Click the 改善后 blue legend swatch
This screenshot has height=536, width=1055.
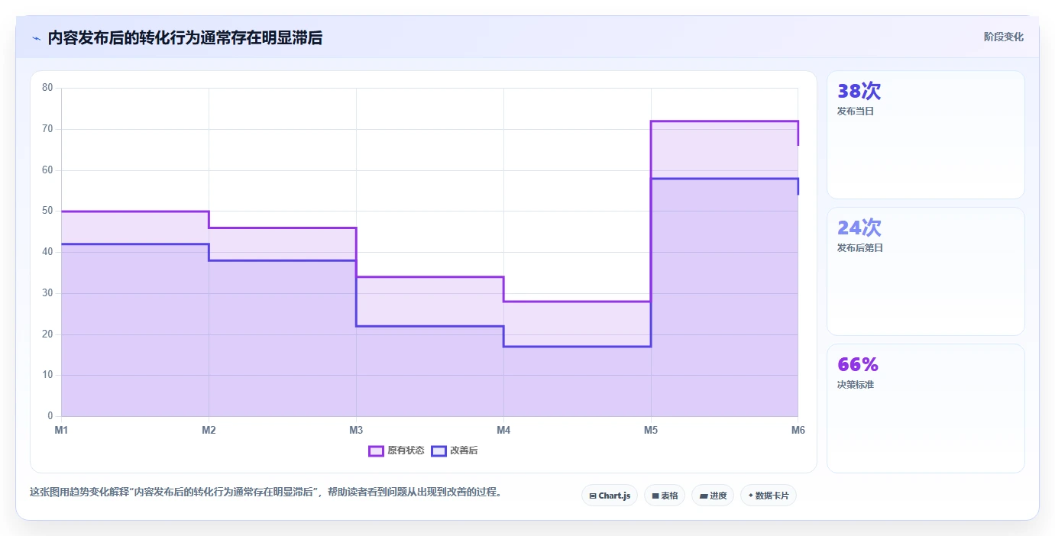tap(439, 450)
